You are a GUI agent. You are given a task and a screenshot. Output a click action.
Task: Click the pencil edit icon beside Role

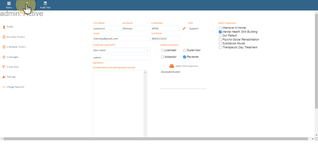[184, 29]
